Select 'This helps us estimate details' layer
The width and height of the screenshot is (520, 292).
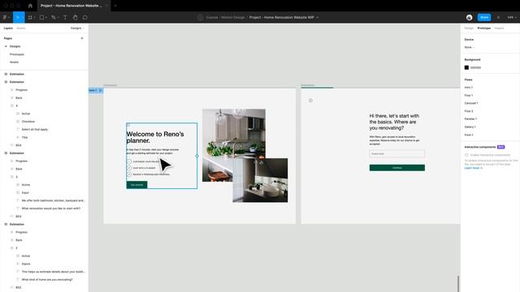point(53,272)
